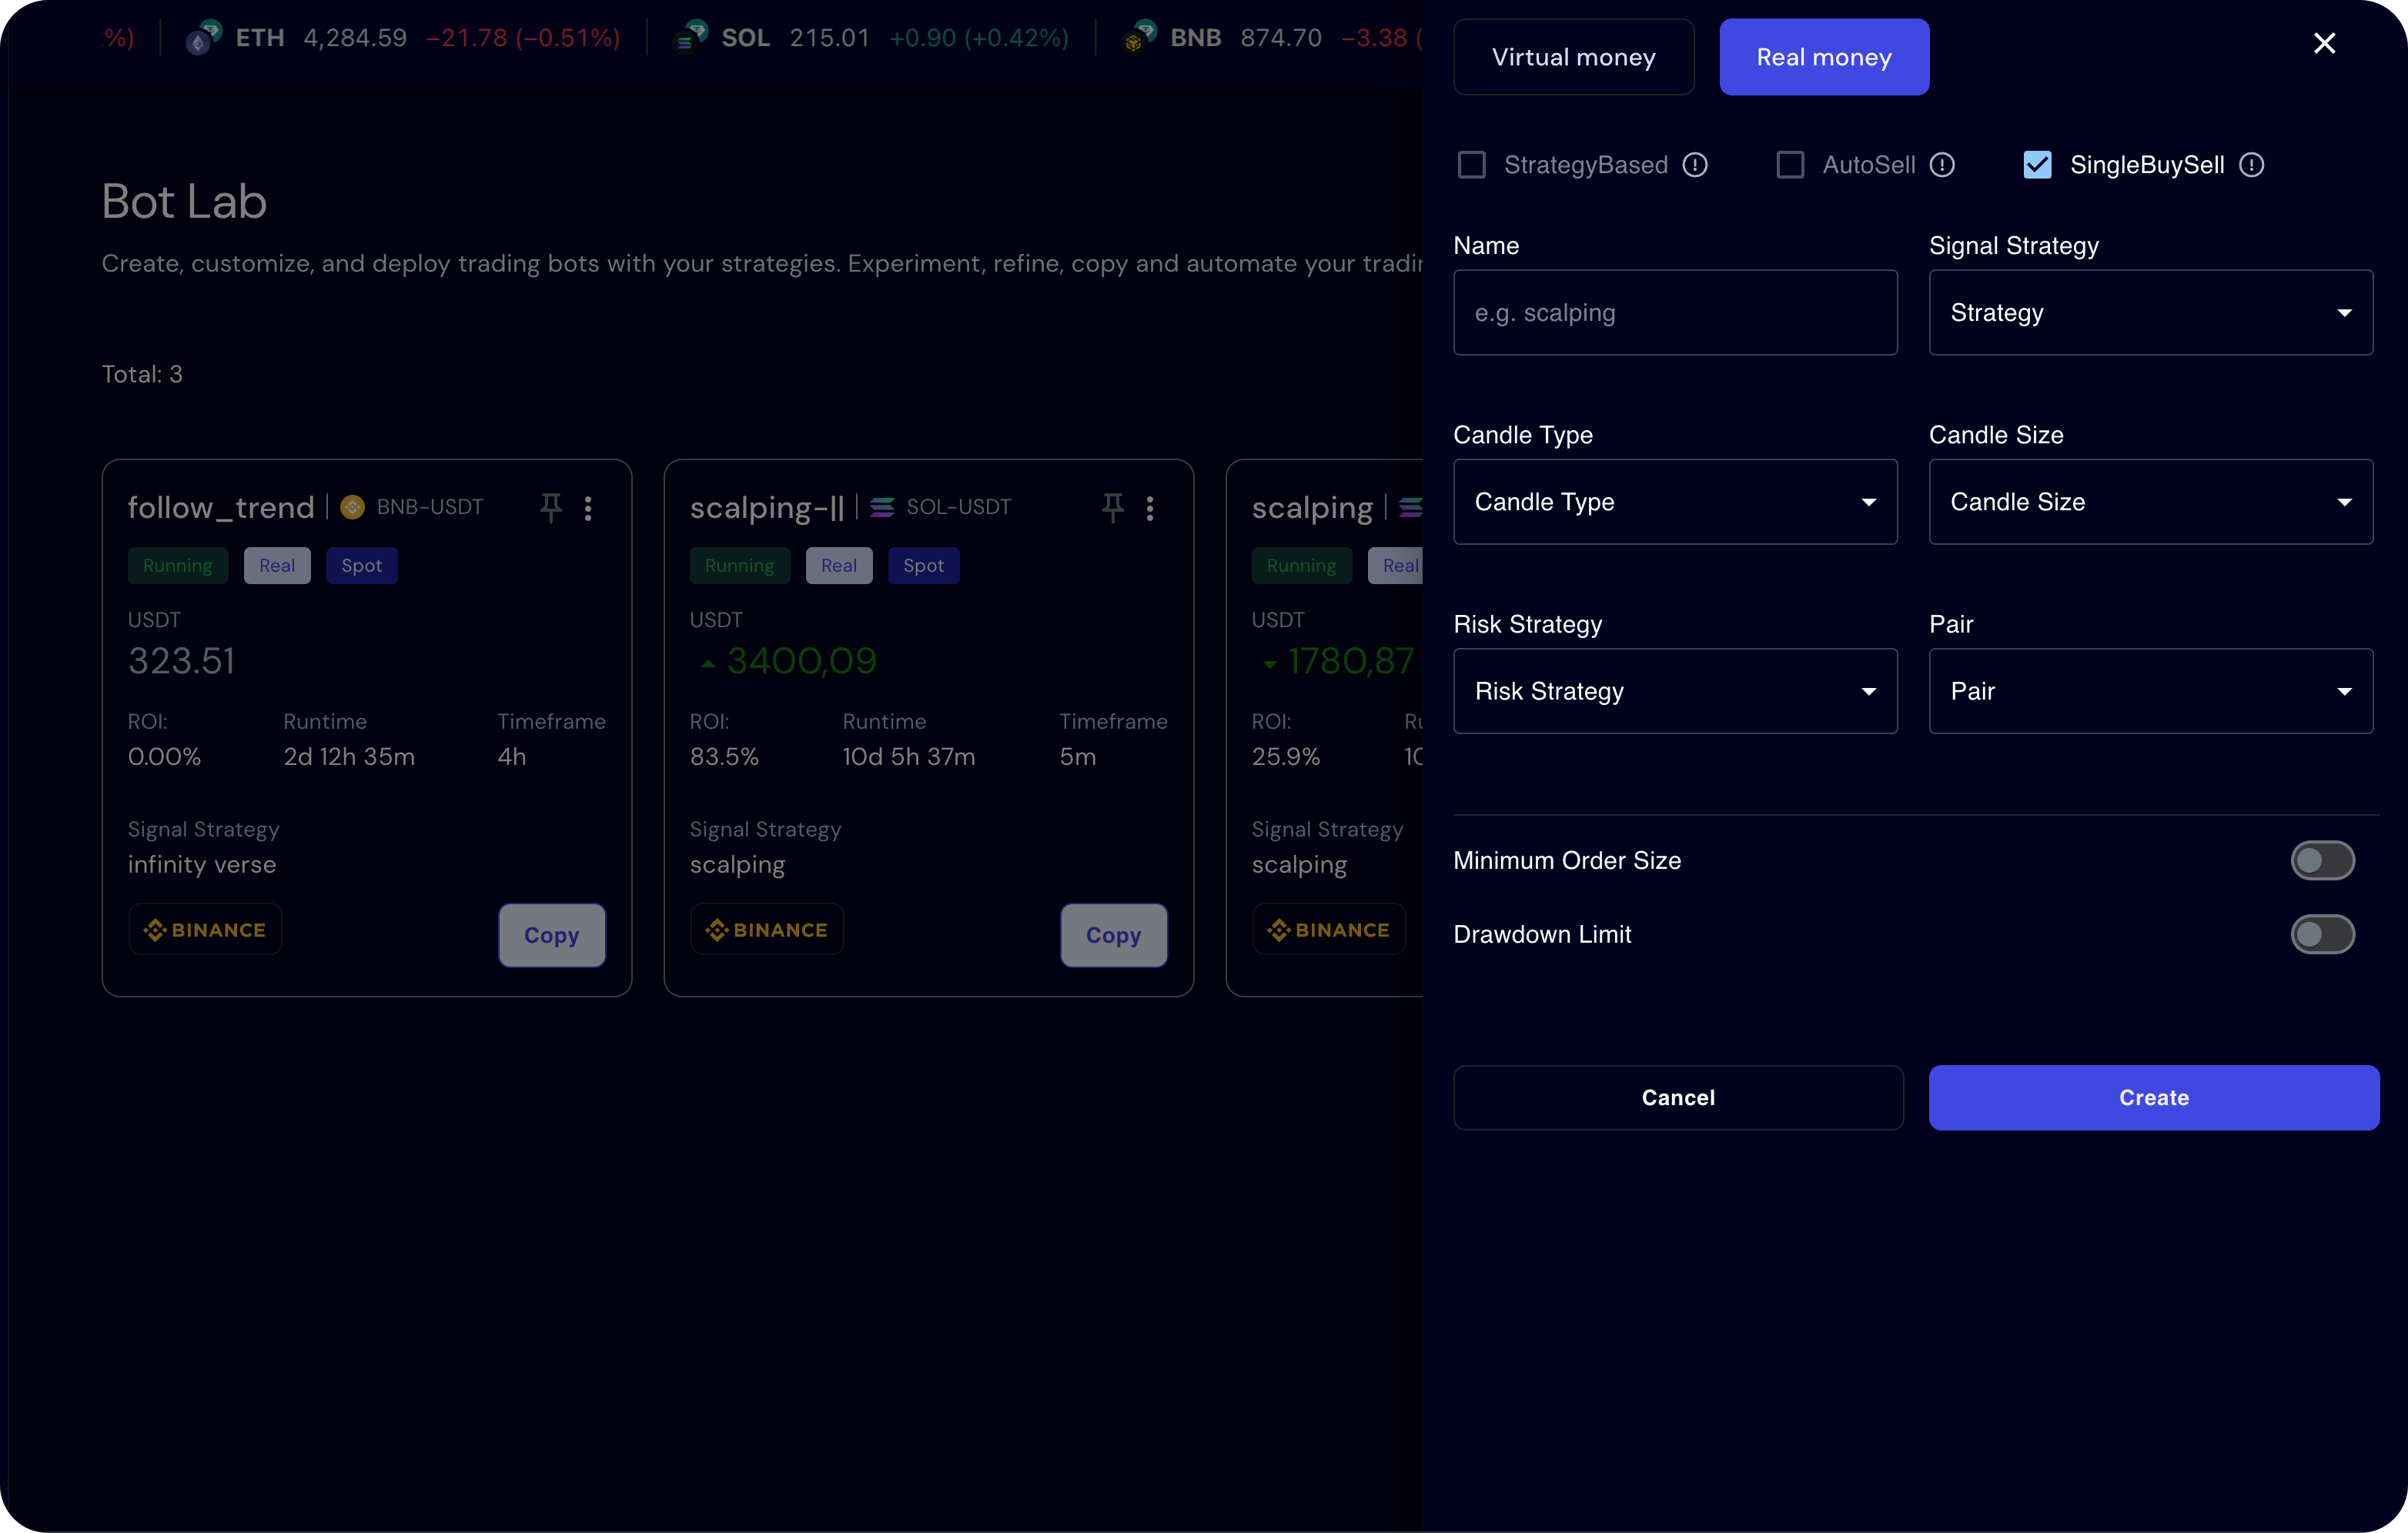Check the StrategyBased checkbox
The height and width of the screenshot is (1533, 2408).
[x=1471, y=165]
